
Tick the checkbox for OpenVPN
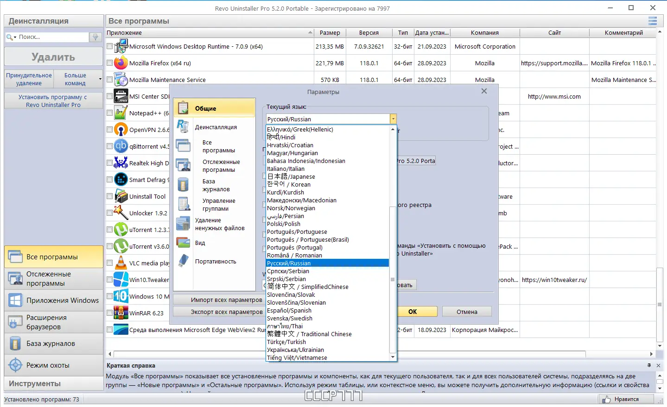pyautogui.click(x=110, y=130)
